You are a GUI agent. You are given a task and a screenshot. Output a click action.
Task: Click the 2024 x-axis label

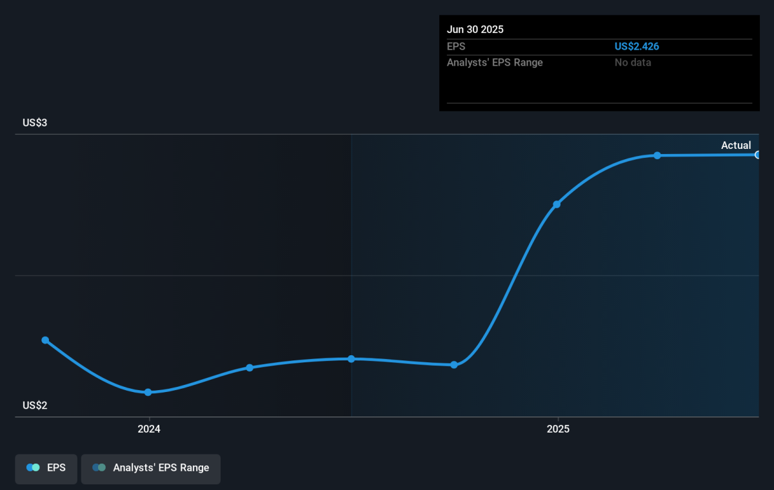(x=149, y=429)
